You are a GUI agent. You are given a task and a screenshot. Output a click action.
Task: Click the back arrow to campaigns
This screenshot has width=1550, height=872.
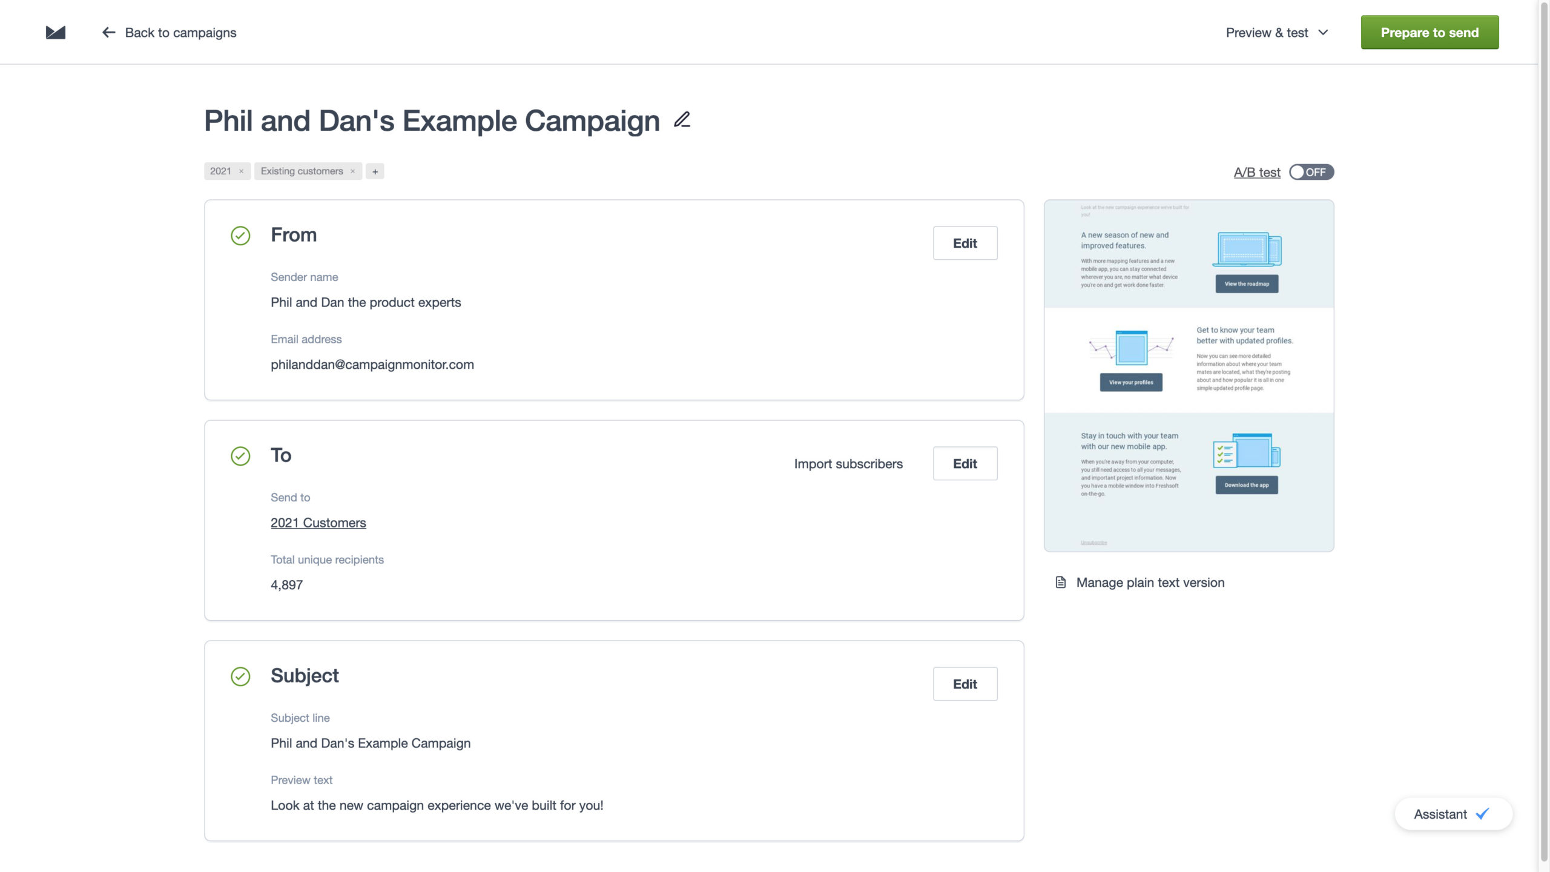pyautogui.click(x=108, y=33)
